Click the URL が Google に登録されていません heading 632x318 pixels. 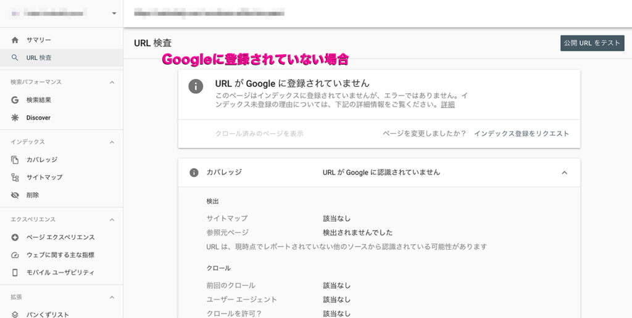[x=292, y=83]
